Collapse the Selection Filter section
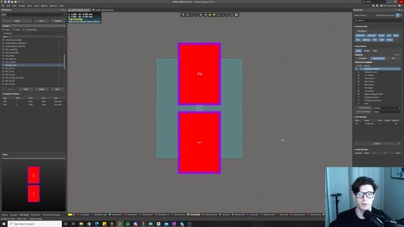The height and width of the screenshot is (227, 404). pyautogui.click(x=355, y=26)
